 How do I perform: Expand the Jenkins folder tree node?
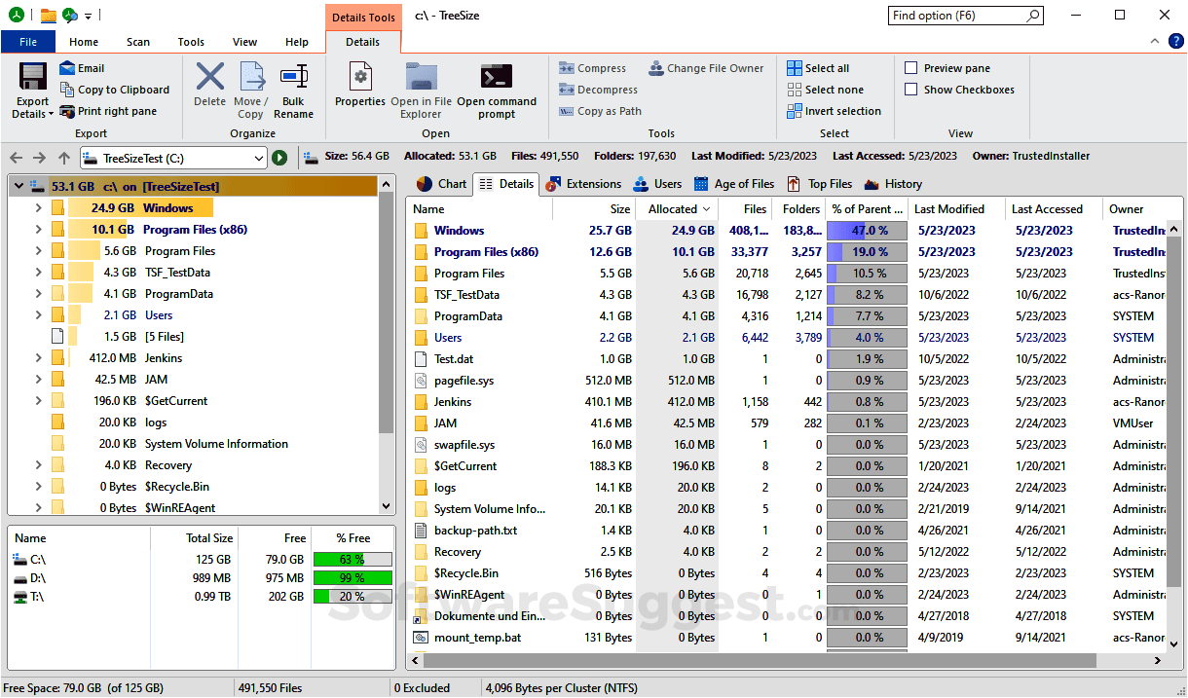pos(38,358)
